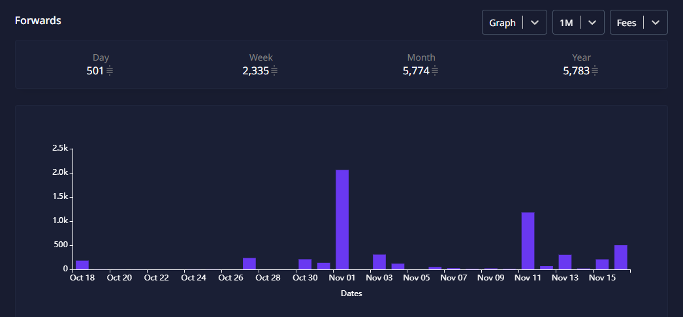683x317 pixels.
Task: Click the Week forwards total 2,335
Action: [x=255, y=70]
